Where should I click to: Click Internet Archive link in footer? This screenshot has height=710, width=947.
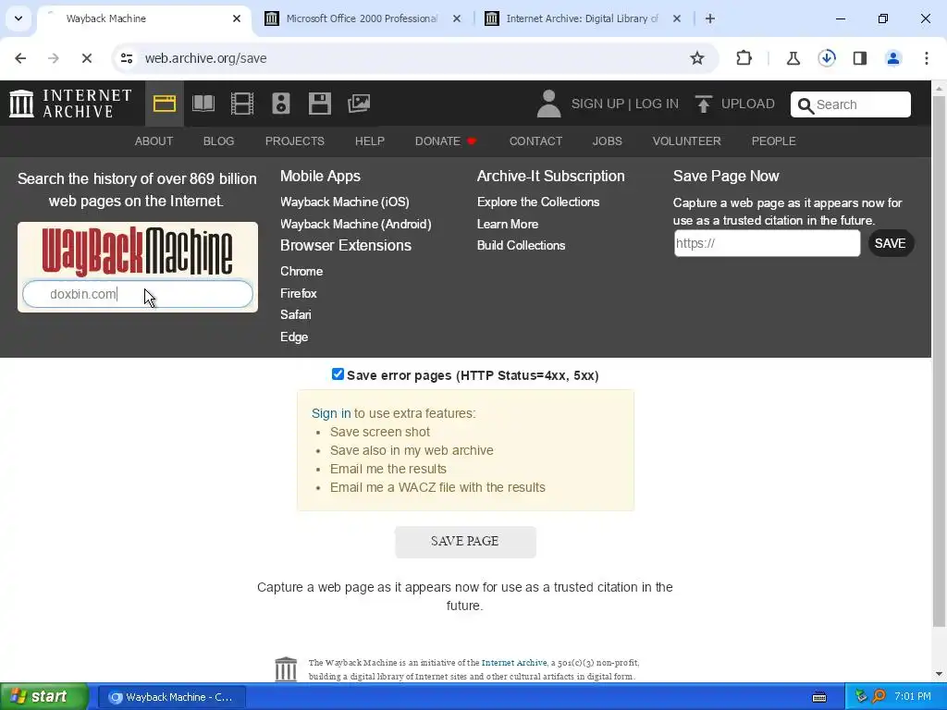click(514, 663)
